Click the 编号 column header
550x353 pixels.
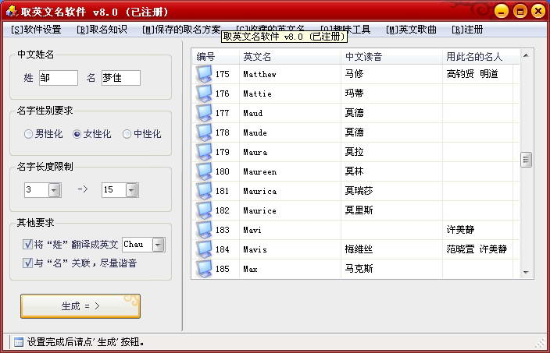point(216,56)
